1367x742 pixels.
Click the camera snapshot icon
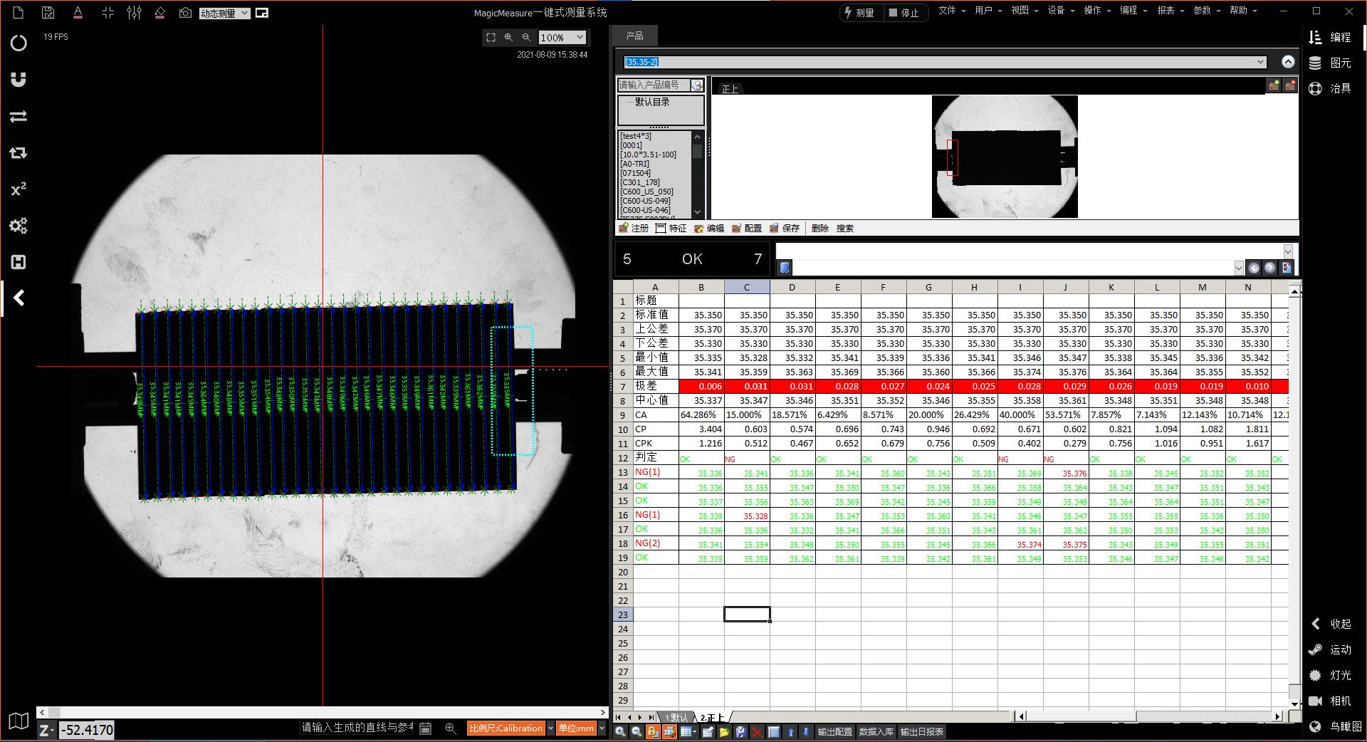[185, 12]
